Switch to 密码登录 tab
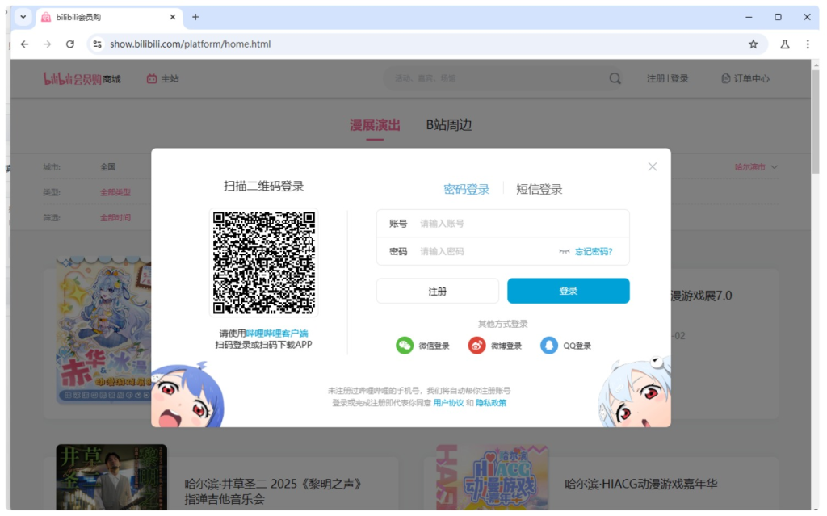The width and height of the screenshot is (827, 516). point(466,189)
